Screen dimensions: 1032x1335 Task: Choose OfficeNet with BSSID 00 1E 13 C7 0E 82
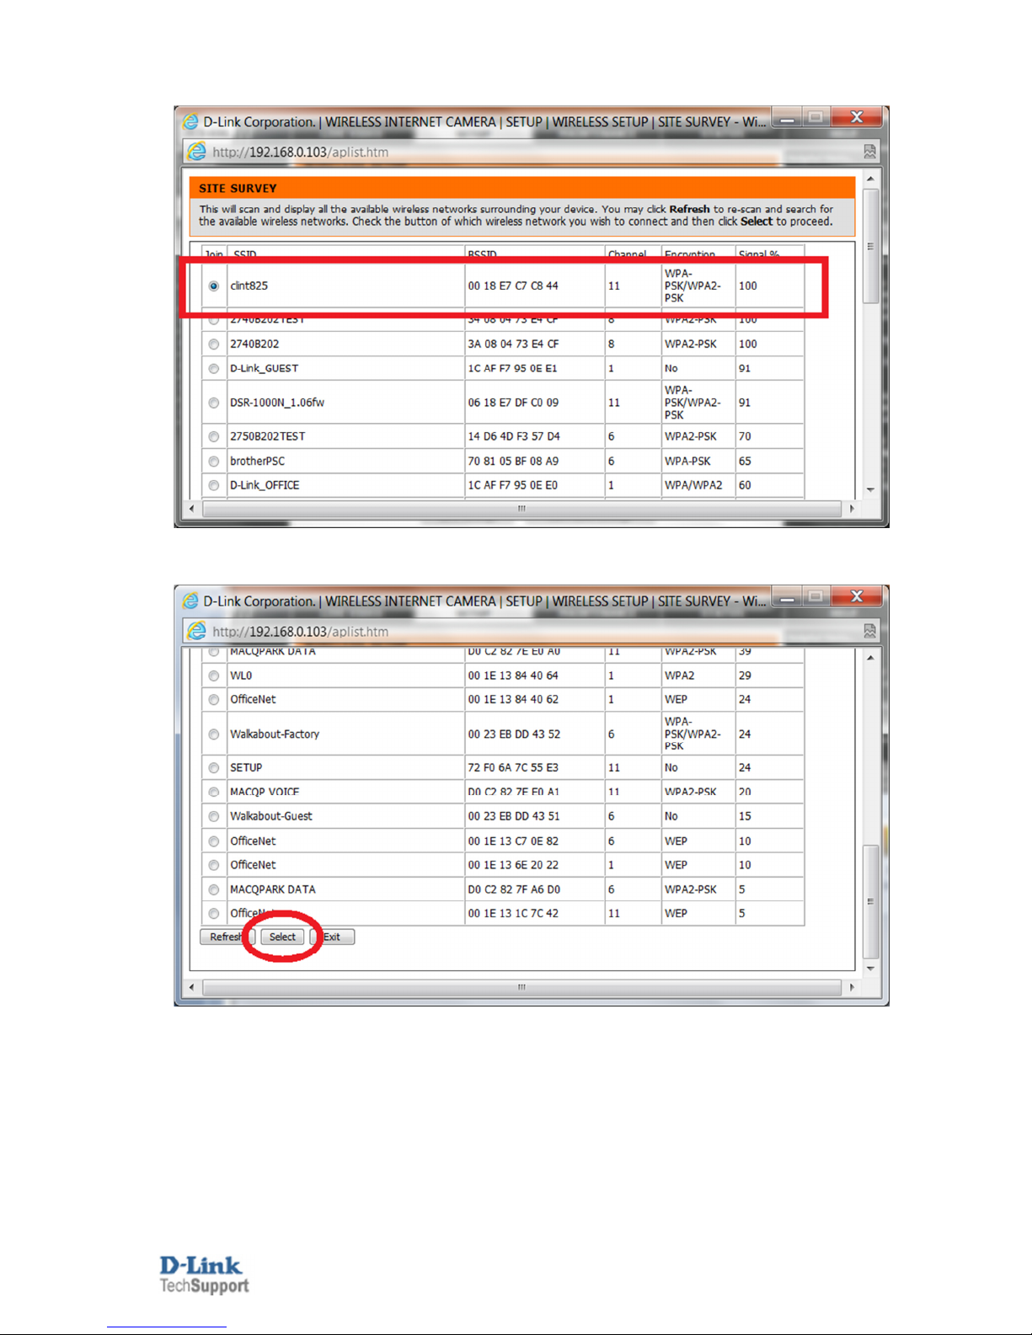click(x=214, y=841)
